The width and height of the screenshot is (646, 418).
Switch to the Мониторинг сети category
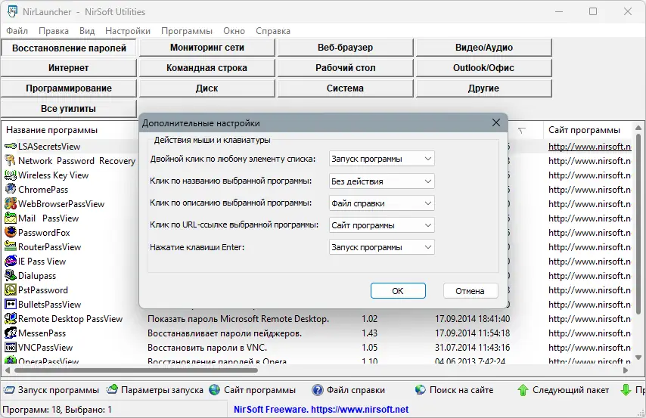207,48
